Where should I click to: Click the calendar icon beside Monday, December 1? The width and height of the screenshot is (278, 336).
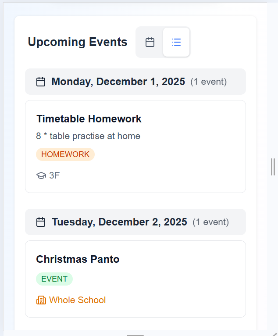pos(41,82)
